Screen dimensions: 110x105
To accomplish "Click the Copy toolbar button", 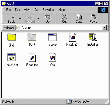I will click(x=79, y=19).
